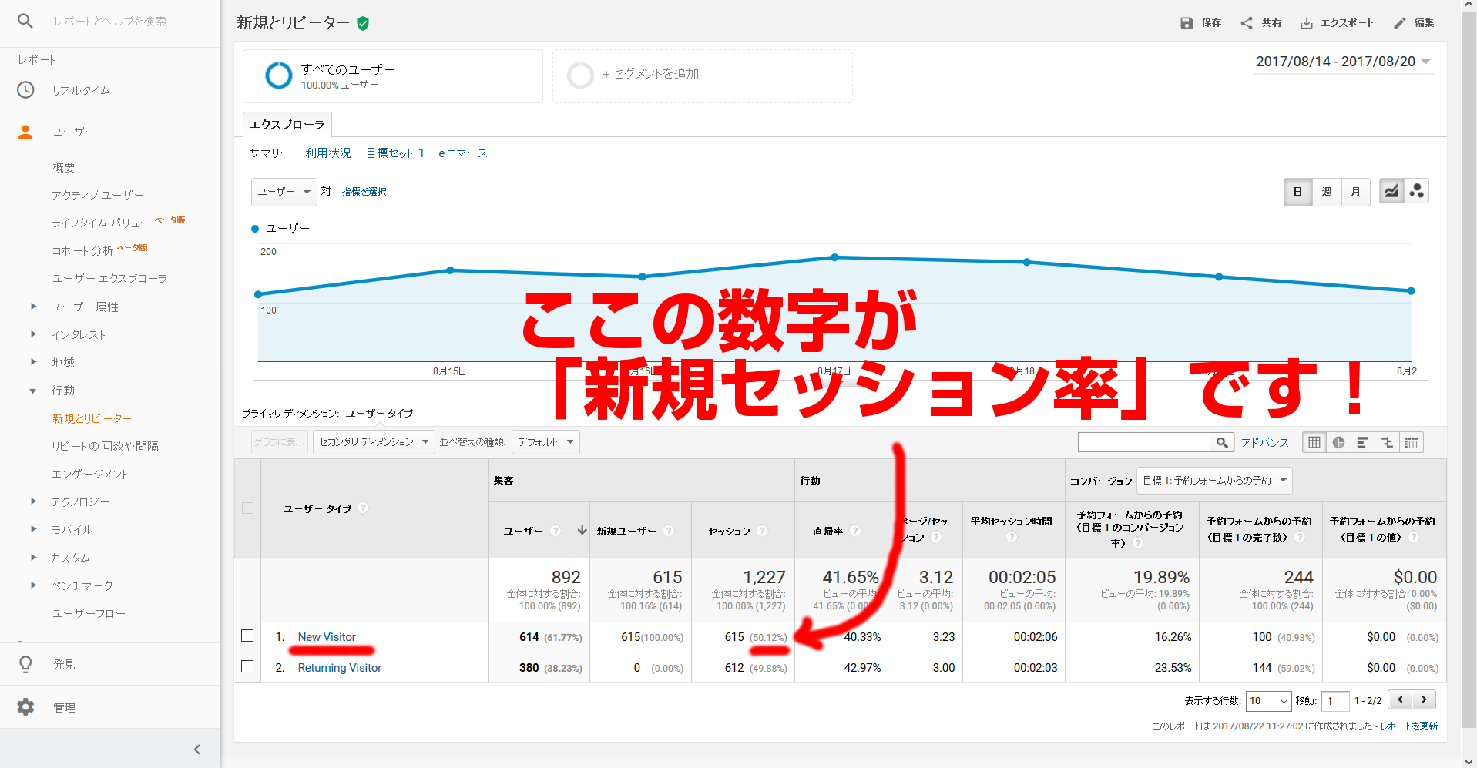
Task: Open the セカンダリ ディメンション dropdown
Action: coord(374,442)
